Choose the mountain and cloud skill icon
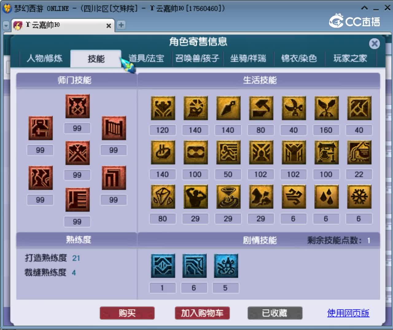Image resolution: width=393 pixels, height=330 pixels. (261, 197)
